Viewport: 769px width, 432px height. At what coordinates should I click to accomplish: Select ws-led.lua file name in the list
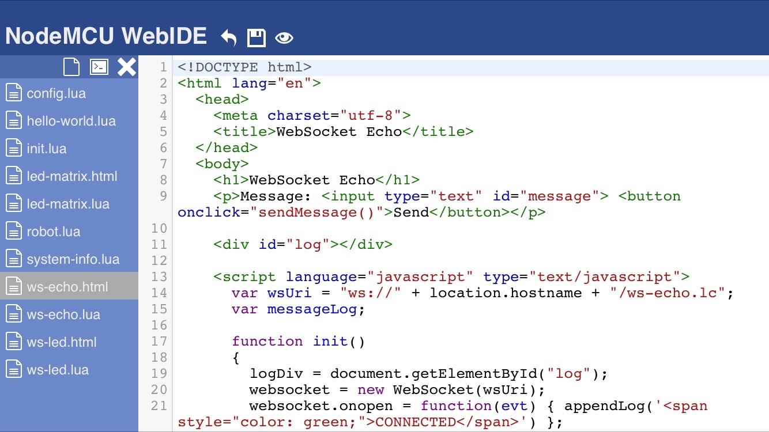58,370
